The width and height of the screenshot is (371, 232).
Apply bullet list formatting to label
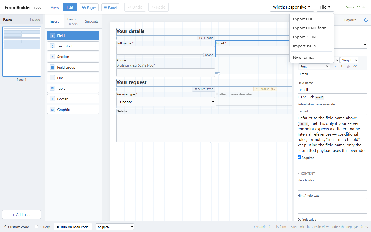point(335,66)
